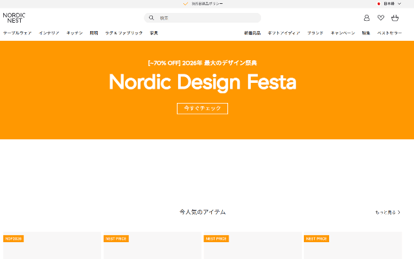The height and width of the screenshot is (259, 414).
Task: Open the shopping basket icon
Action: [395, 17]
